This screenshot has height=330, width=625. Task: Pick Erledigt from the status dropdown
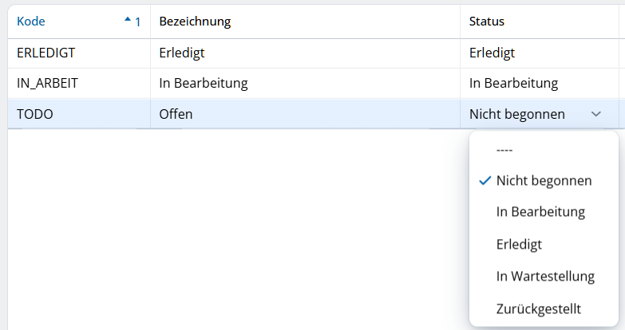click(519, 244)
